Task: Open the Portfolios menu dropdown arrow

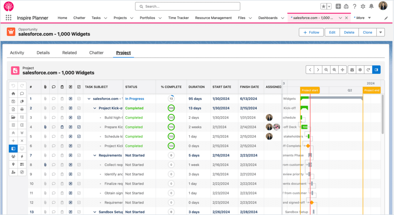Action: pos(160,18)
